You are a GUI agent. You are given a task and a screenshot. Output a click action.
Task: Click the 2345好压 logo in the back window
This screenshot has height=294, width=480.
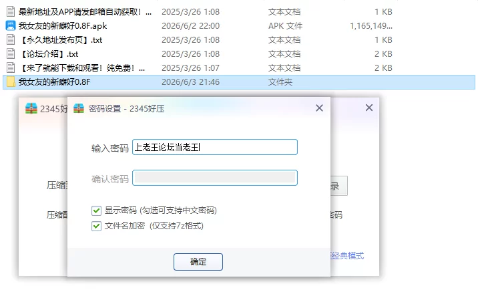click(31, 108)
